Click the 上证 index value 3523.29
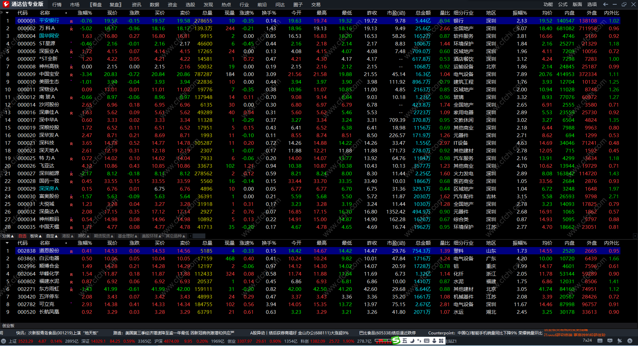This screenshot has width=638, height=346. click(26, 341)
